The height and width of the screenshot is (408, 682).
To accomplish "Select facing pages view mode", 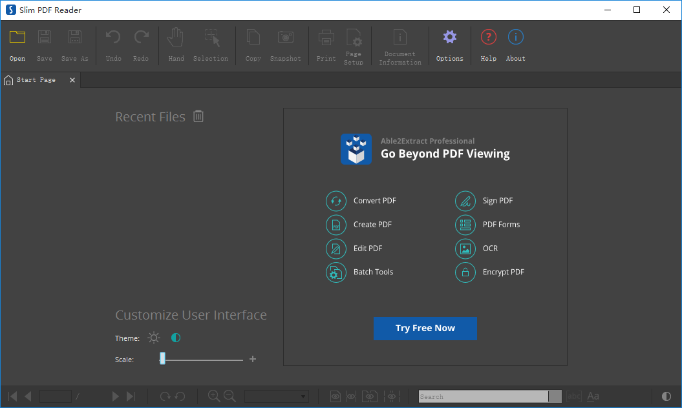I will click(x=370, y=396).
